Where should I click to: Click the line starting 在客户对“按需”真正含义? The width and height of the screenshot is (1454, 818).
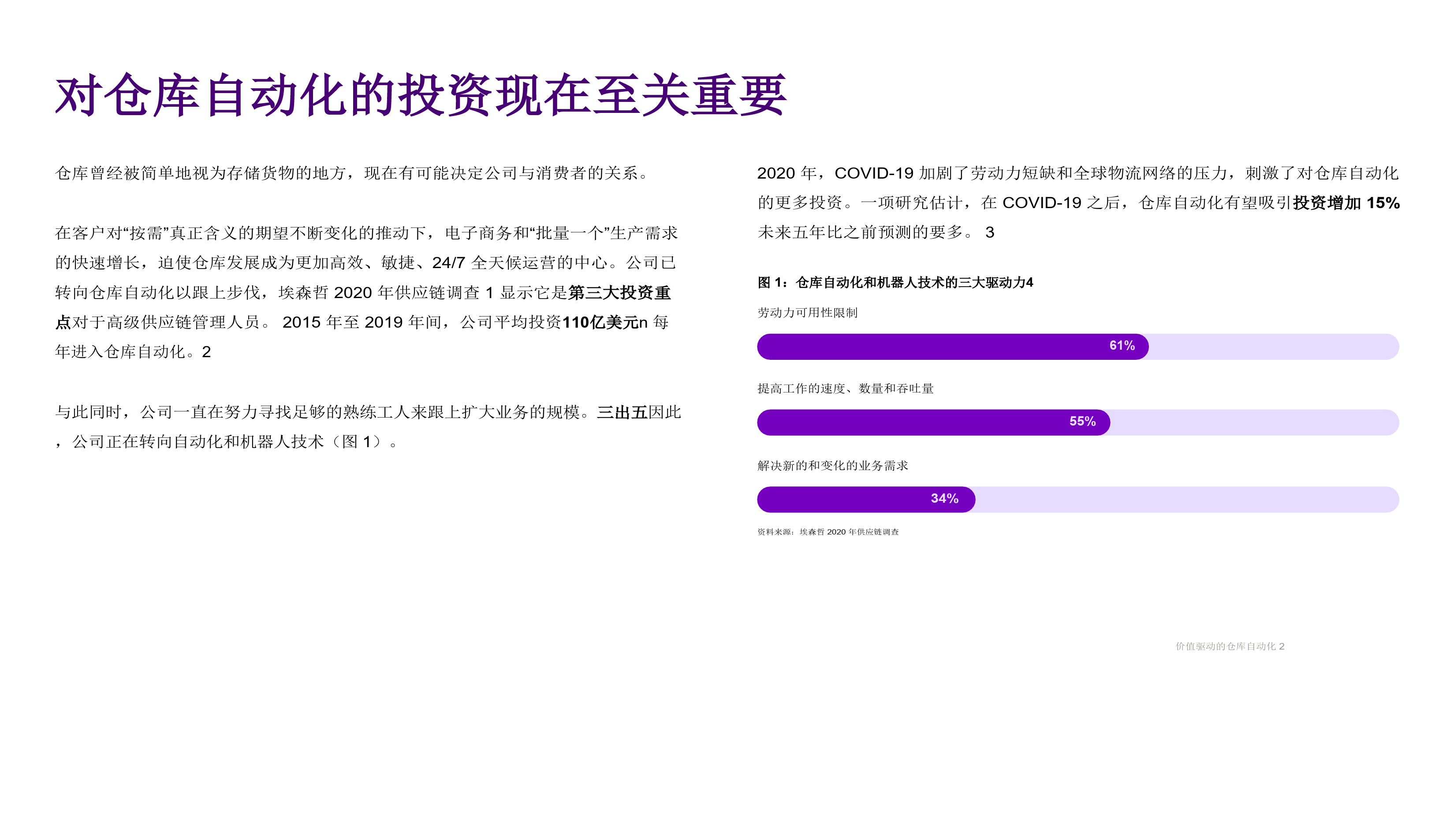(x=366, y=232)
